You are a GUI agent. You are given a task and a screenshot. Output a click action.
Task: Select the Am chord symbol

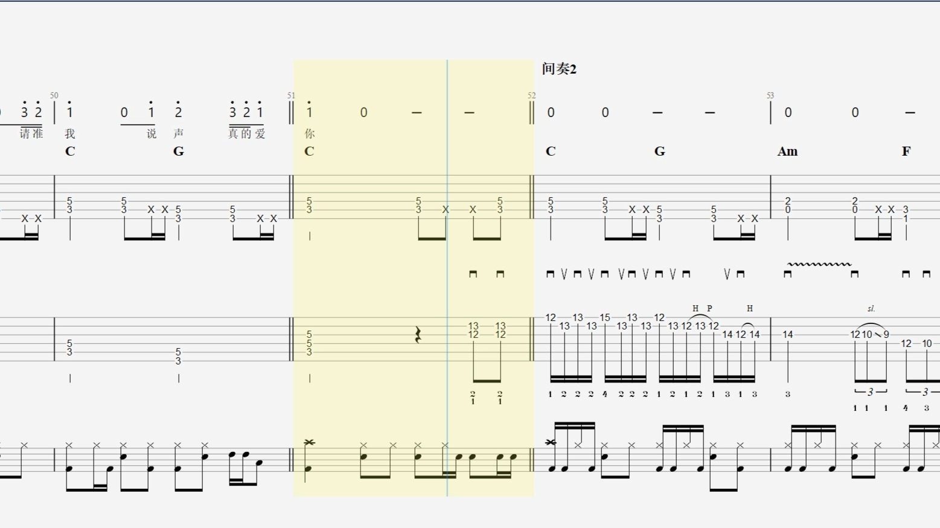pos(787,151)
